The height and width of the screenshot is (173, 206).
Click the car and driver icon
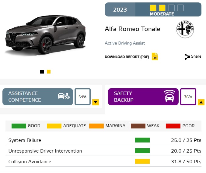(64, 96)
